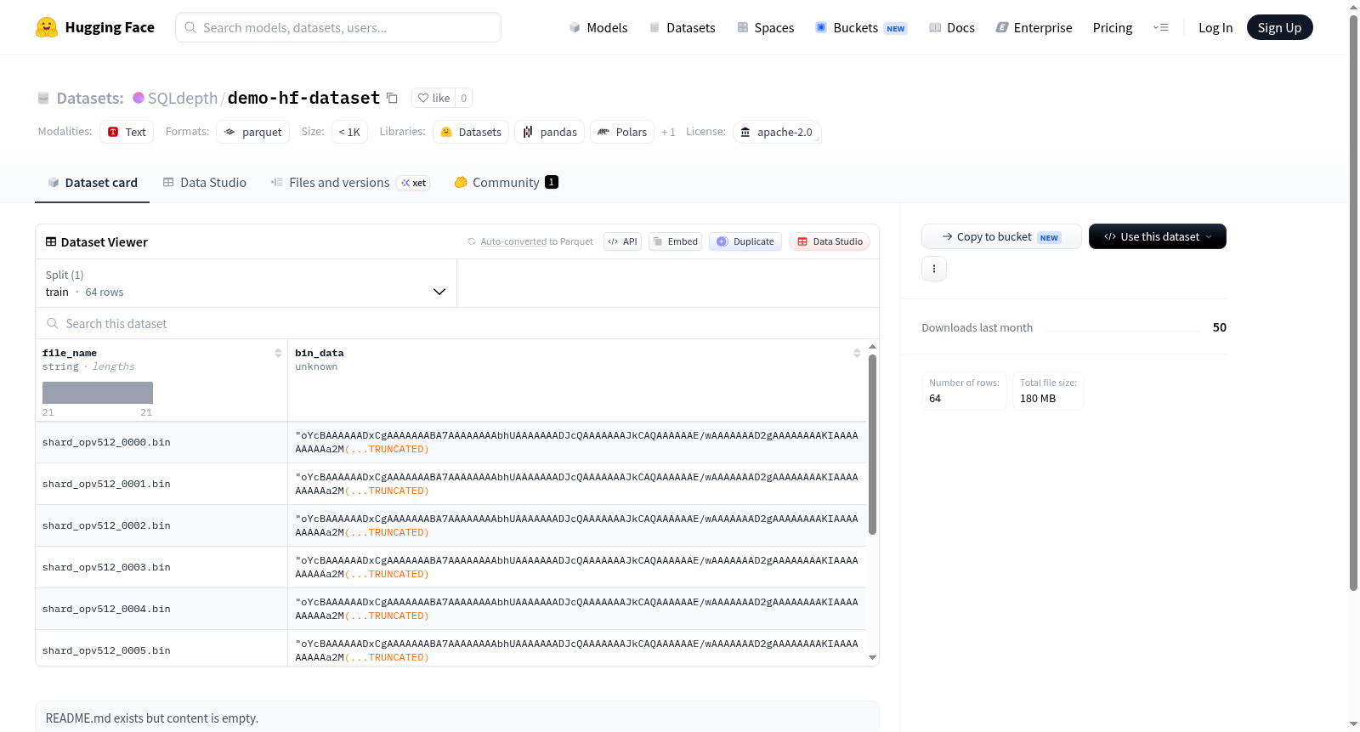Click the red Data Studio button
The width and height of the screenshot is (1360, 732).
(x=830, y=241)
